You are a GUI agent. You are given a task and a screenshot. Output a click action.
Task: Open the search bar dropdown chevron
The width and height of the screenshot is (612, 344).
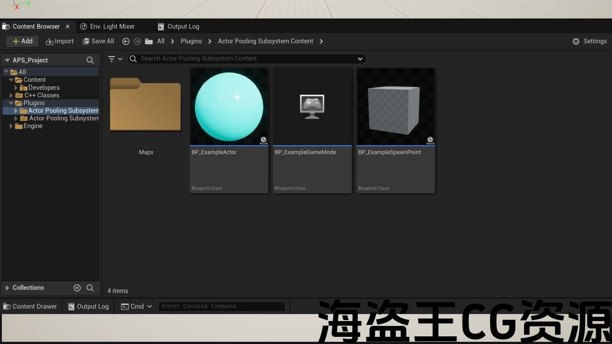[x=360, y=59]
